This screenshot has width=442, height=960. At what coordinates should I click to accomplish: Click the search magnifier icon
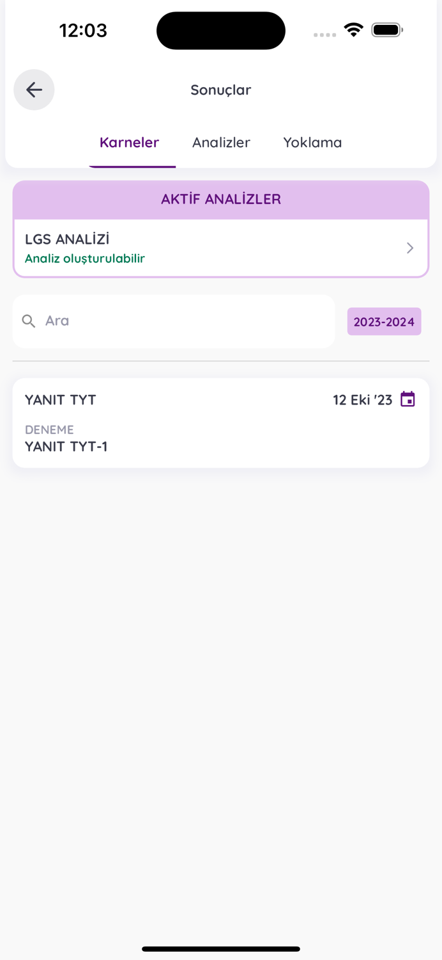(x=29, y=321)
